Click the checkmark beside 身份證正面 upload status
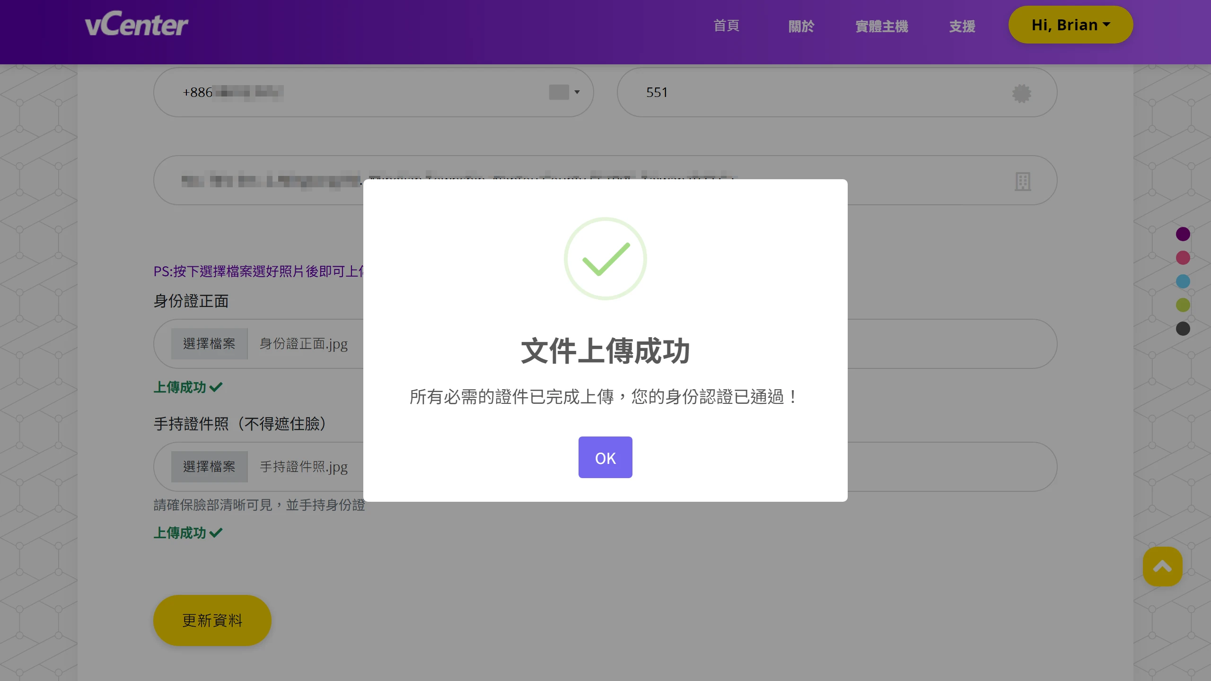This screenshot has width=1211, height=681. 216,387
